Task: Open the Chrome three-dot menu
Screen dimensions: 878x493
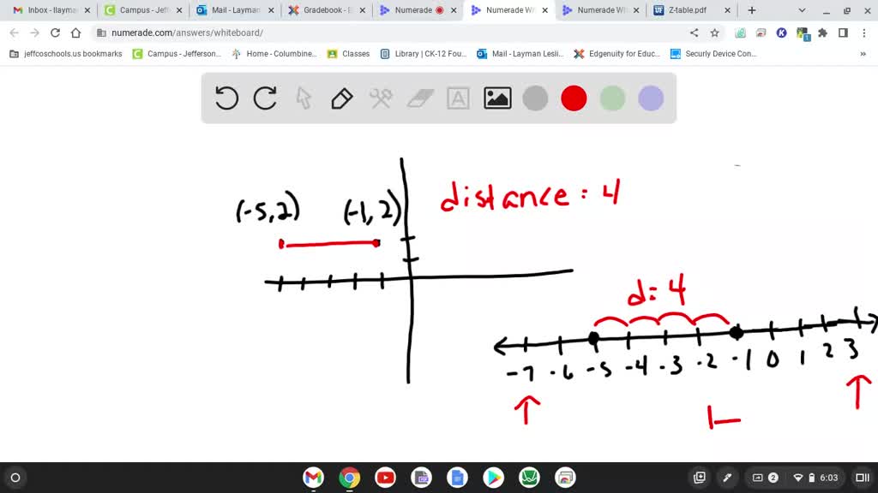Action: [x=862, y=32]
